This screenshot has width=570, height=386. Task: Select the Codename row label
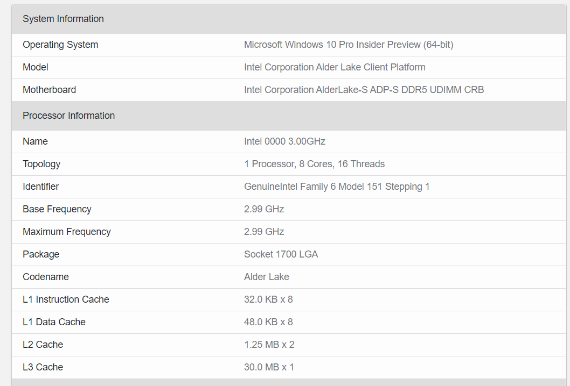pos(45,277)
